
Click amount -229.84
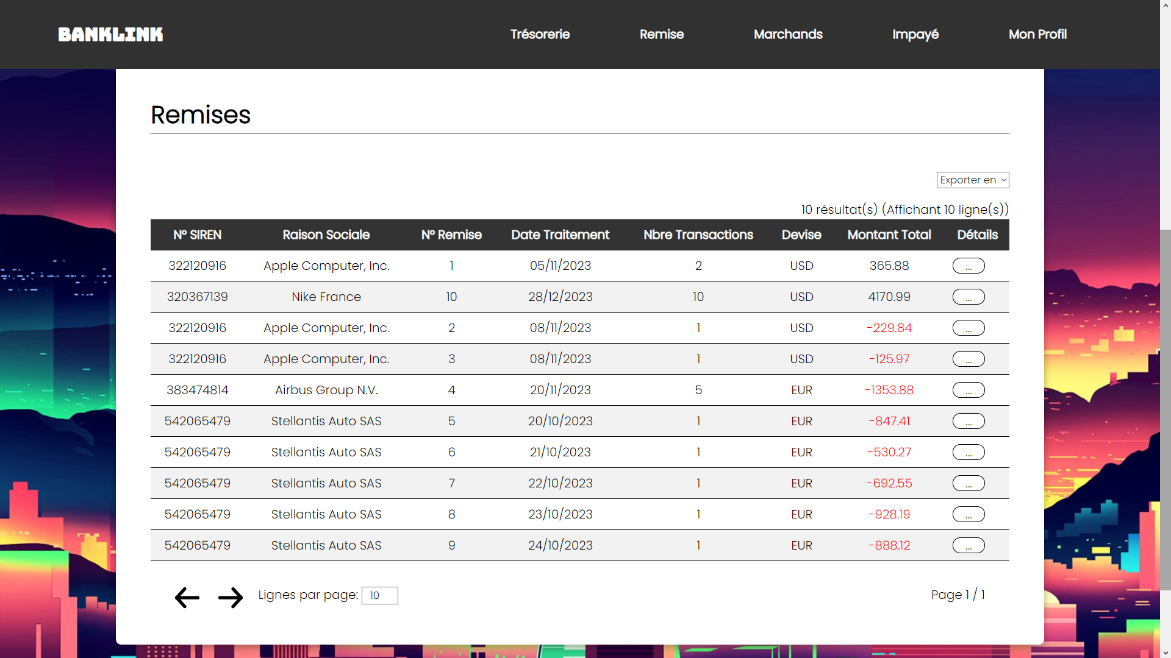(x=889, y=328)
